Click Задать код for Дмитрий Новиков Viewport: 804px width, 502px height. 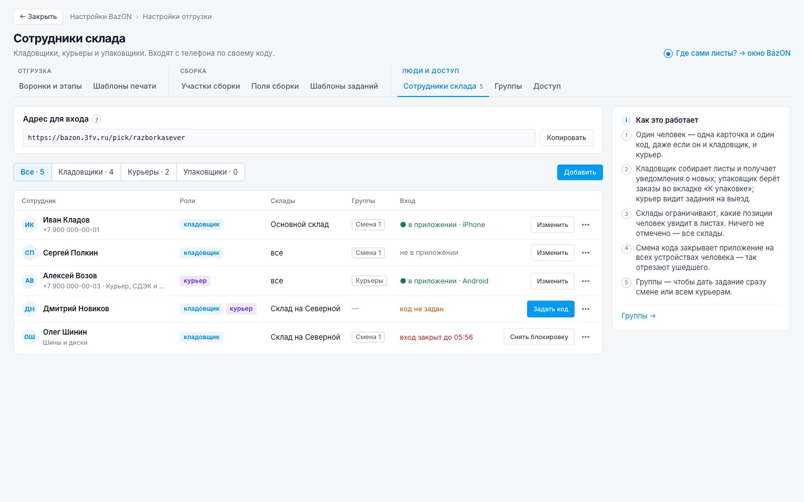[551, 309]
